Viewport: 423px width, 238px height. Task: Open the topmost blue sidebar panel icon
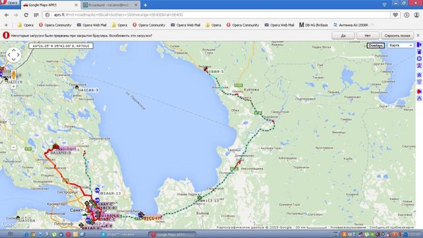click(419, 44)
